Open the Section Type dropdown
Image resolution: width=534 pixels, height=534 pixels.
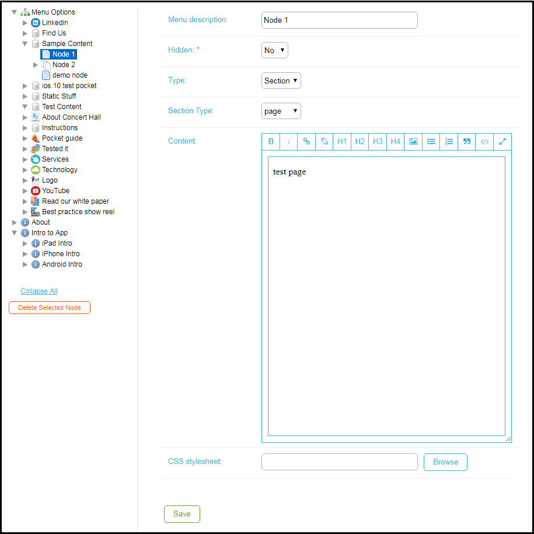pos(281,111)
